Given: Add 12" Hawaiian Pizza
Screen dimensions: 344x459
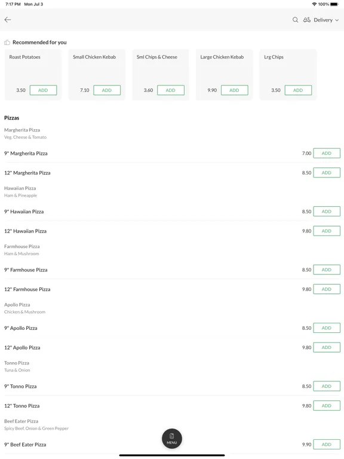Looking at the screenshot, I should [327, 231].
